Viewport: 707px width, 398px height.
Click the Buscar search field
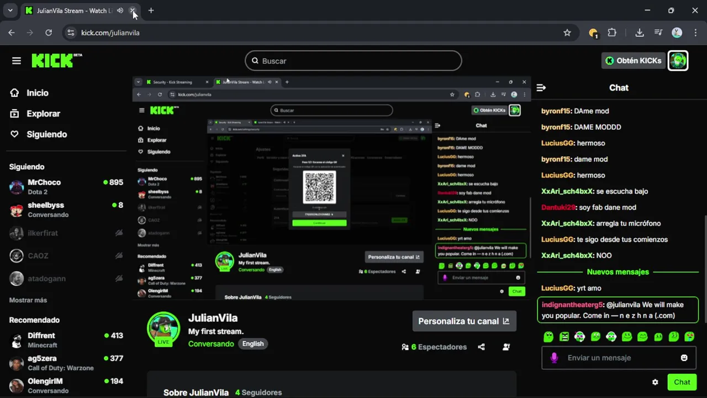353,61
